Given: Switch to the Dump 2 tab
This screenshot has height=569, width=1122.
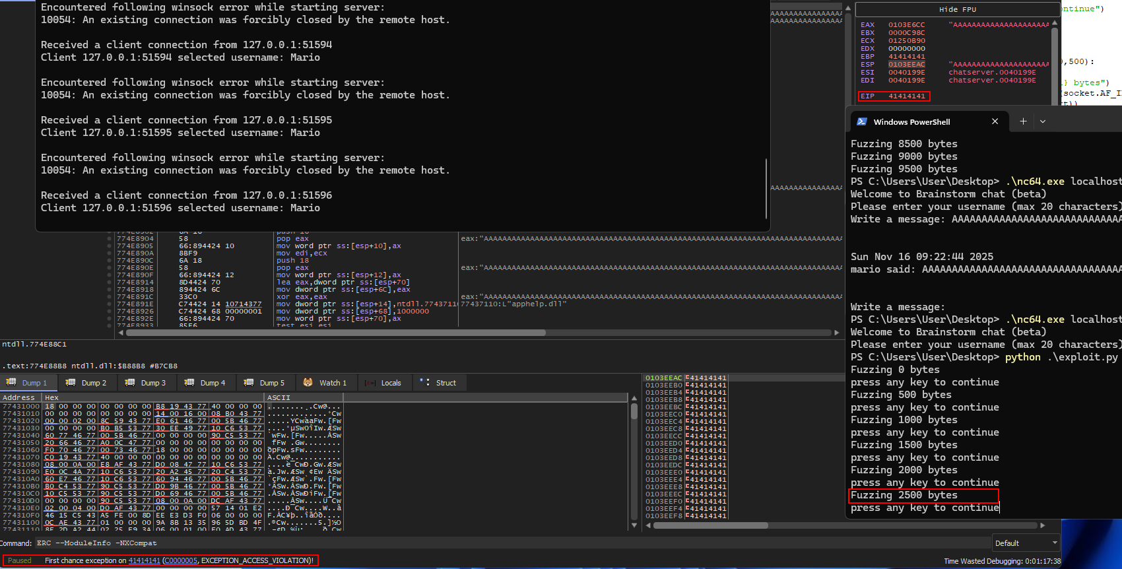Looking at the screenshot, I should coord(86,383).
